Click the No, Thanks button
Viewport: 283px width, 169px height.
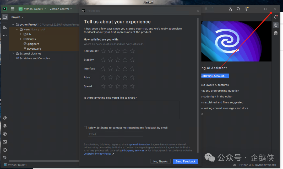pos(160,161)
